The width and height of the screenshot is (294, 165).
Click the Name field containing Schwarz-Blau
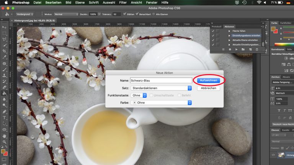161,81
